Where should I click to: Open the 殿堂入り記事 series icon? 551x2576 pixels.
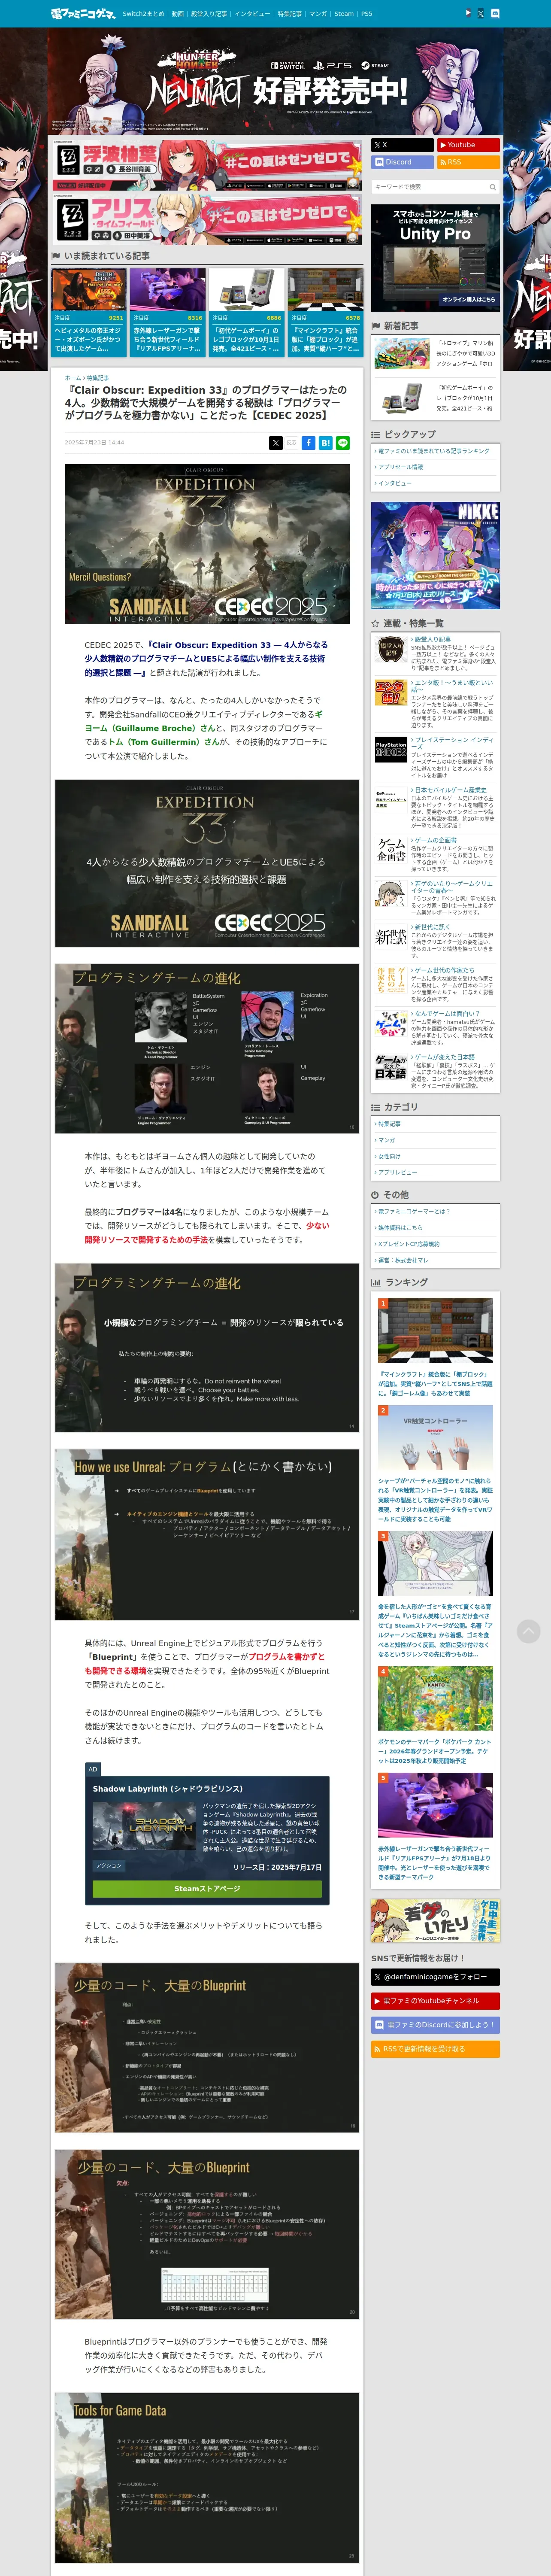pyautogui.click(x=391, y=650)
